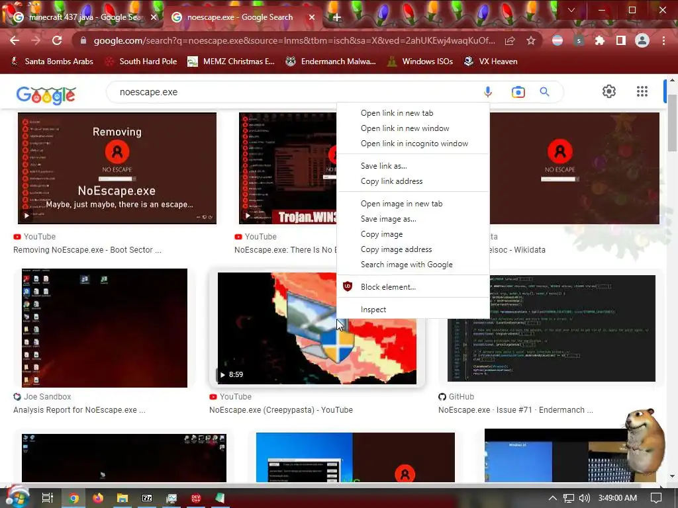Bookmark this page with the star
The height and width of the screenshot is (508, 678).
(x=531, y=40)
